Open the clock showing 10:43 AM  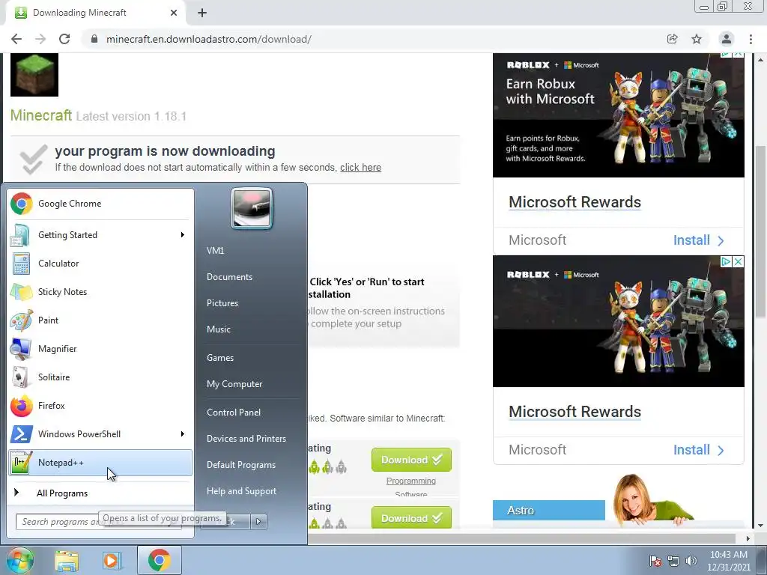(x=728, y=561)
